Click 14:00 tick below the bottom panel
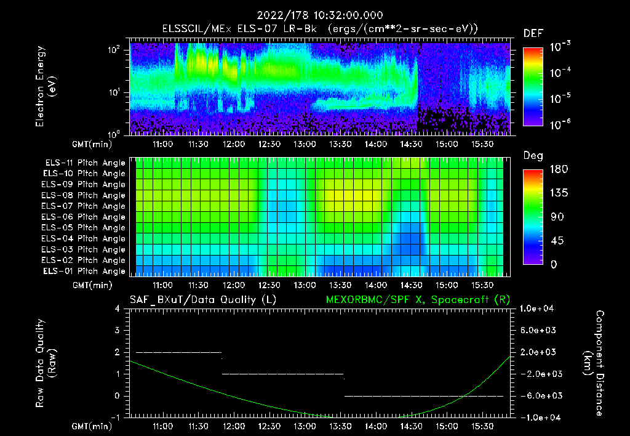This screenshot has width=630, height=436. coord(376,426)
